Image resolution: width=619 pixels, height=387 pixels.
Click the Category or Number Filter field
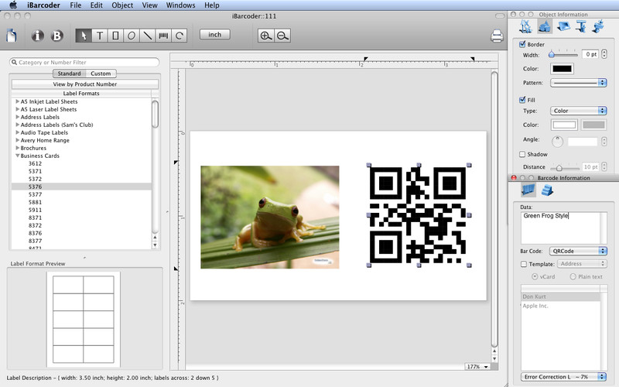point(84,62)
